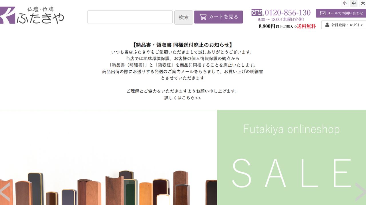Set font size to large 大
Viewport: 366px width, 205px height.
click(x=363, y=3)
